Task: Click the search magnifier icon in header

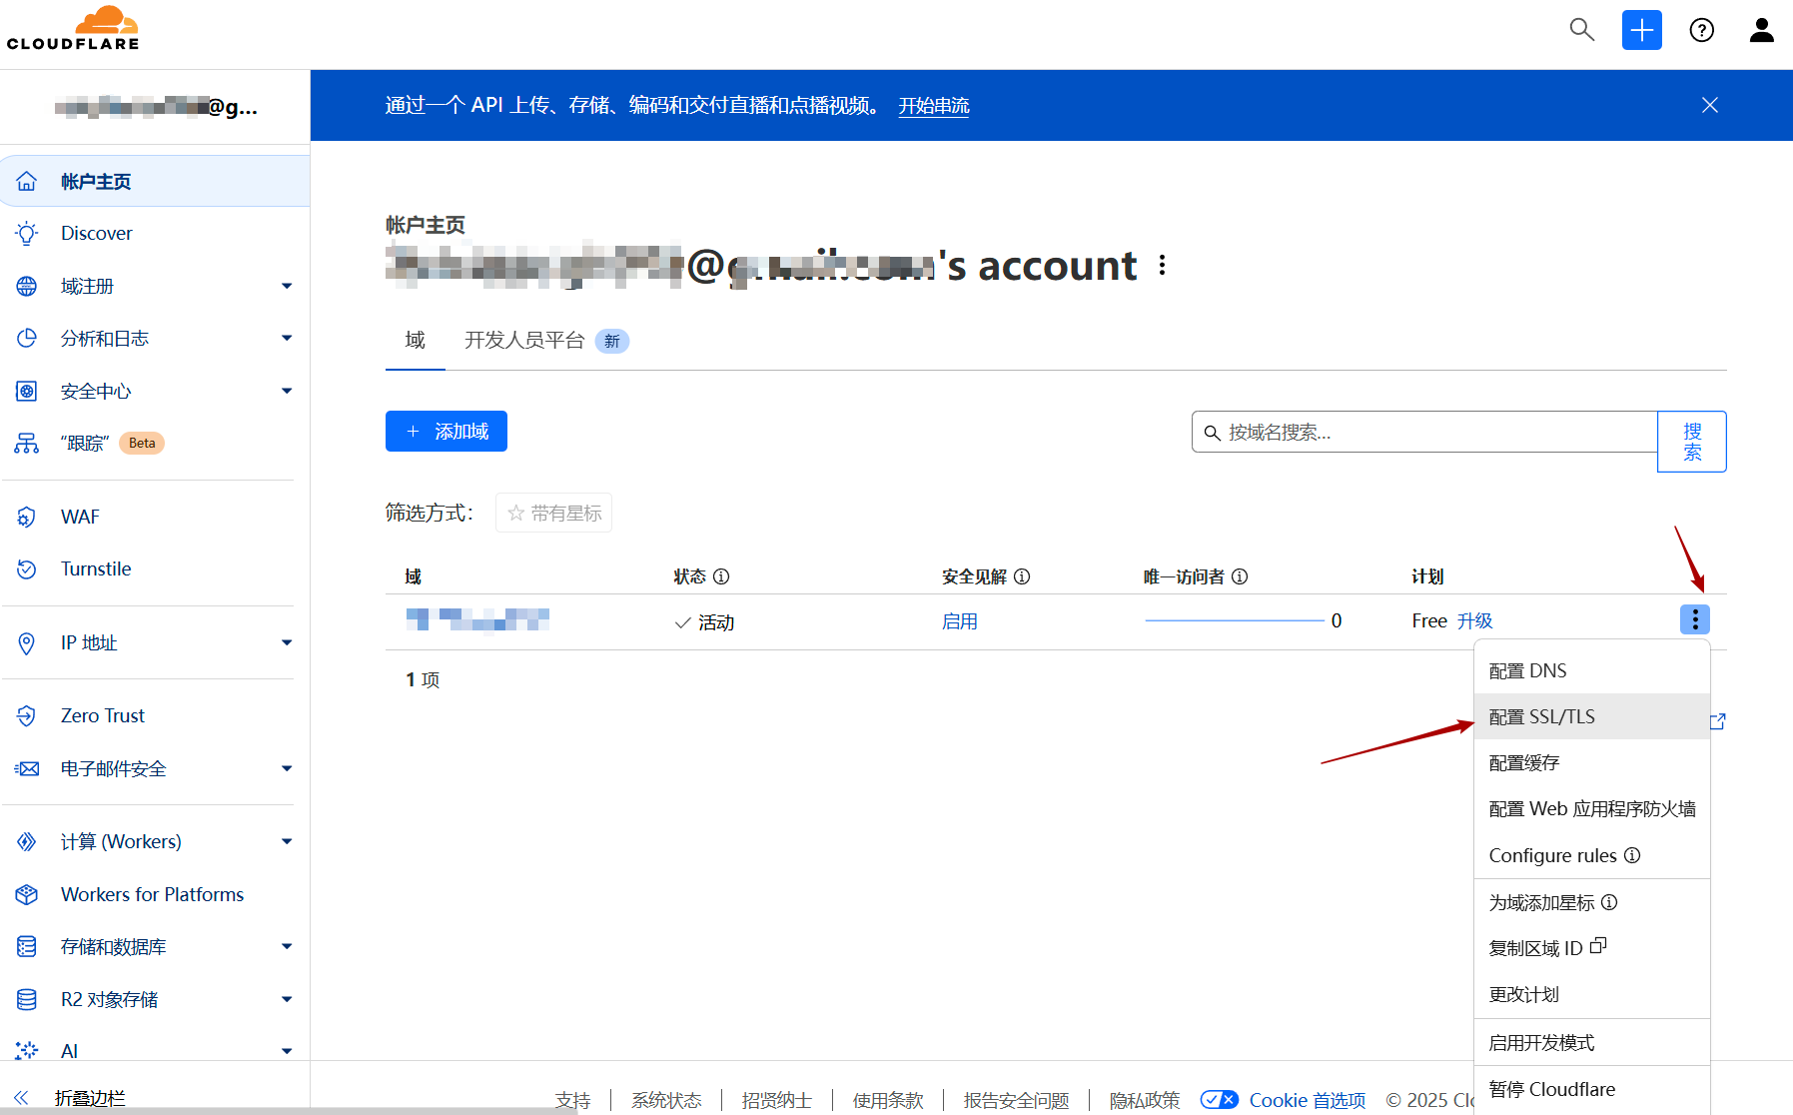Action: click(x=1581, y=30)
